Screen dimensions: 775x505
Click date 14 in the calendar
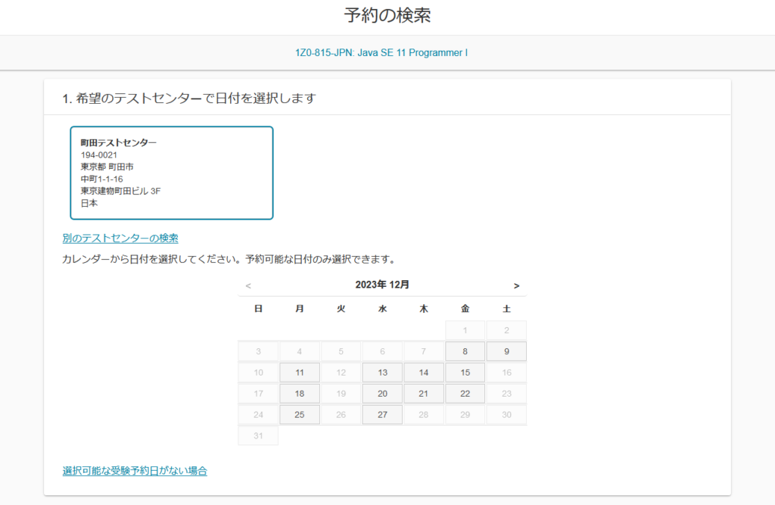(424, 373)
